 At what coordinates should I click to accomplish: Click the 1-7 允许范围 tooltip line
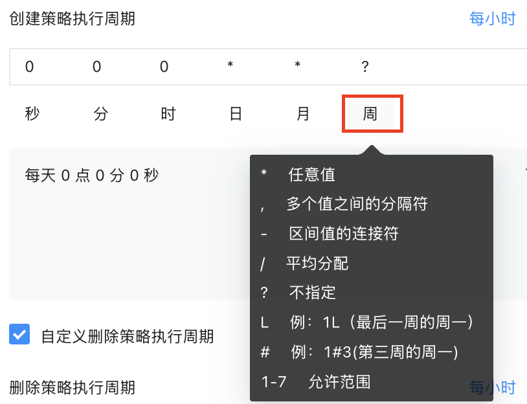click(x=315, y=382)
